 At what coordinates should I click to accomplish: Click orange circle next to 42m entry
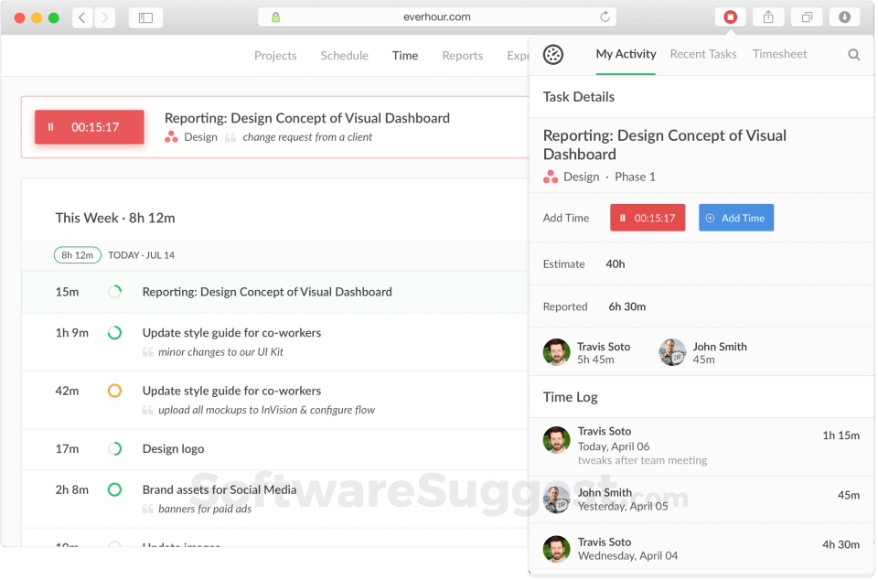point(115,391)
